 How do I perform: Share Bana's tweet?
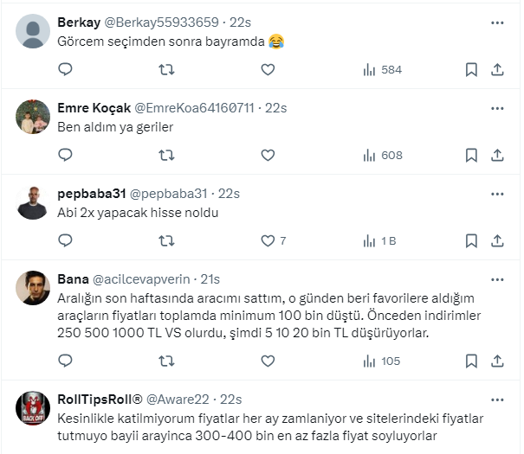point(497,361)
